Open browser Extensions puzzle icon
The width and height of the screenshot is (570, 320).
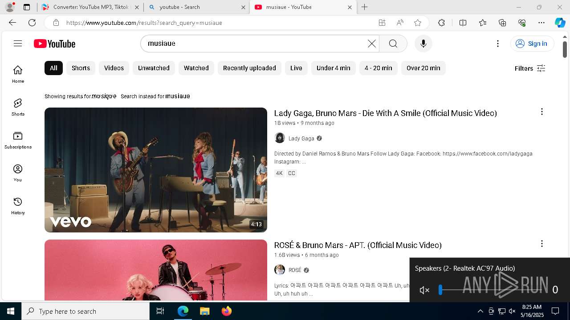[x=441, y=23]
